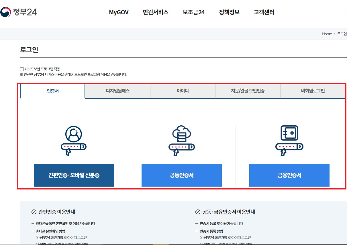Open the 정부24 logo home link
Image resolution: width=347 pixels, height=245 pixels.
(x=19, y=12)
